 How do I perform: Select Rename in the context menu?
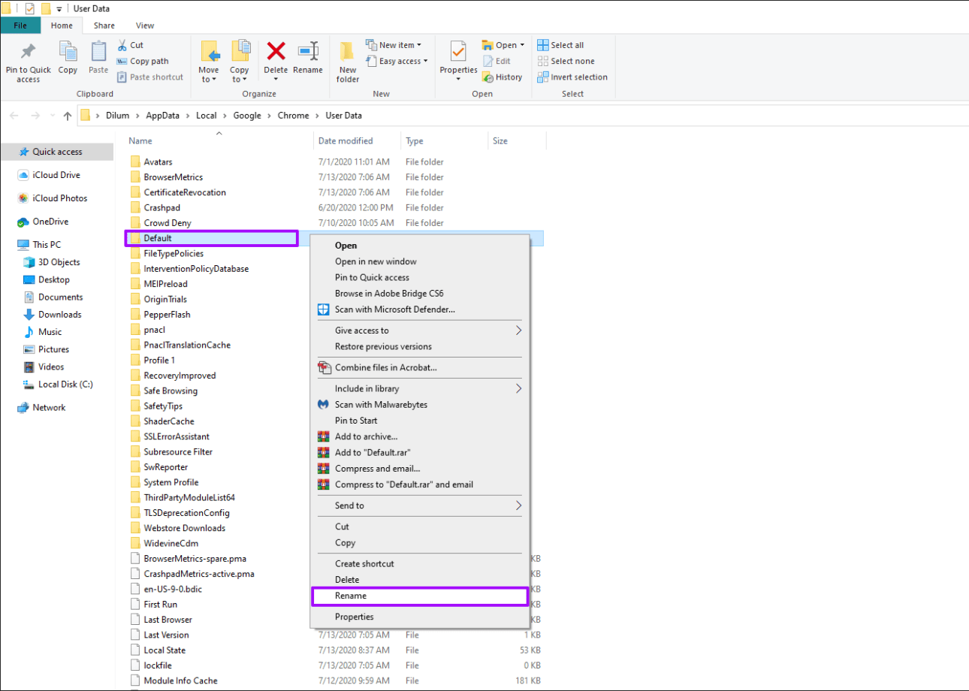click(x=351, y=596)
